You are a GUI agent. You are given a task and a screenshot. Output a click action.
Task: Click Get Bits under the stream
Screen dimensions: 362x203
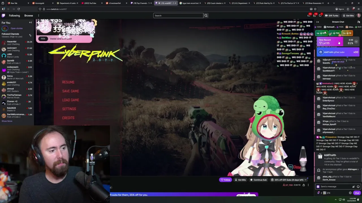240,180
